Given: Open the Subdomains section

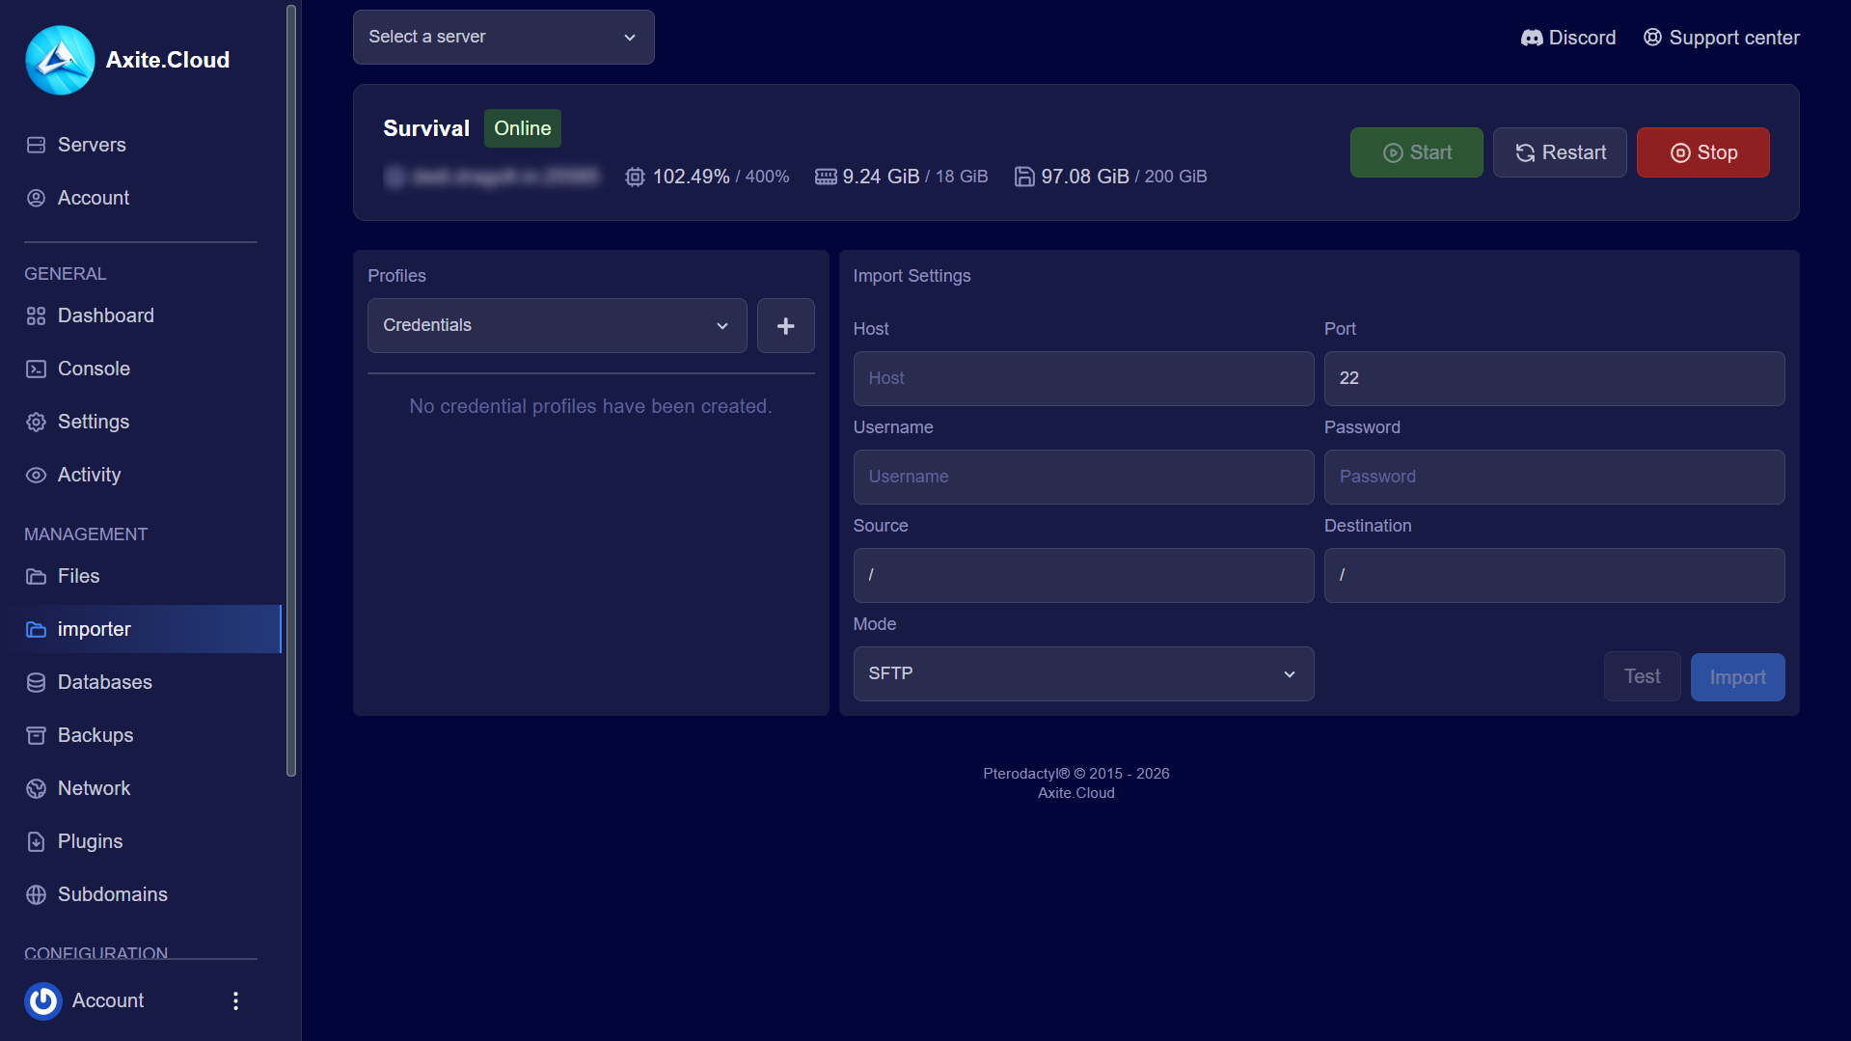Looking at the screenshot, I should [112, 893].
